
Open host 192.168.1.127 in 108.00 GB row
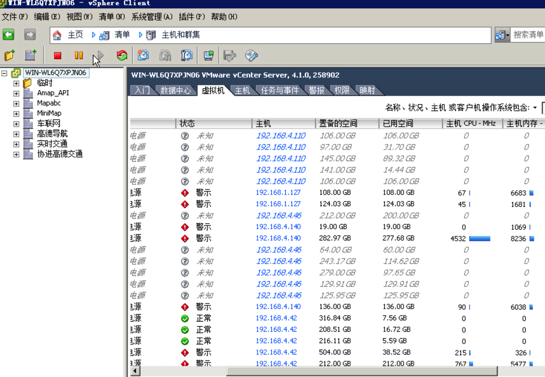pyautogui.click(x=278, y=193)
